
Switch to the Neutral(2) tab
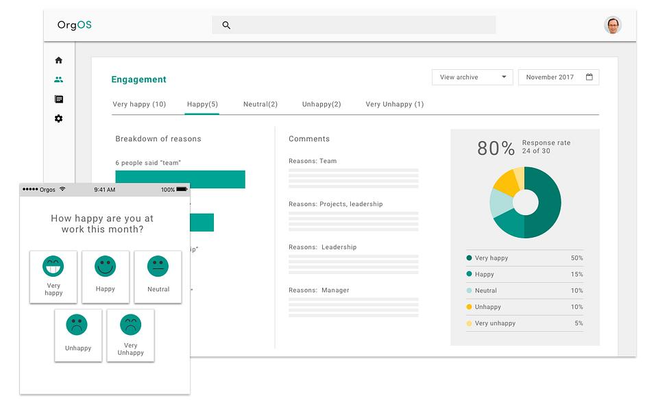pos(260,104)
